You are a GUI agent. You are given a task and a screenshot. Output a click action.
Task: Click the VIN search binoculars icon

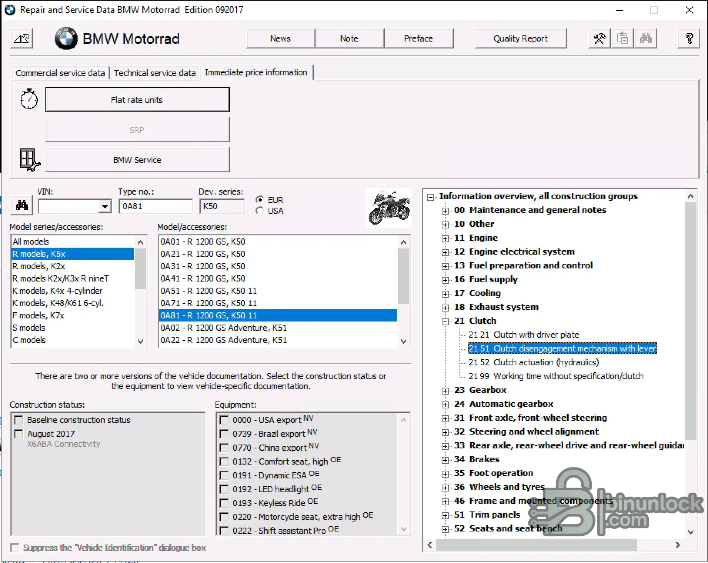(22, 206)
